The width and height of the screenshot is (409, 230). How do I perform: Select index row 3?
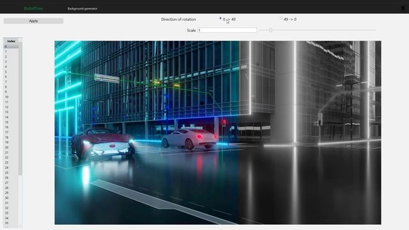pyautogui.click(x=11, y=61)
